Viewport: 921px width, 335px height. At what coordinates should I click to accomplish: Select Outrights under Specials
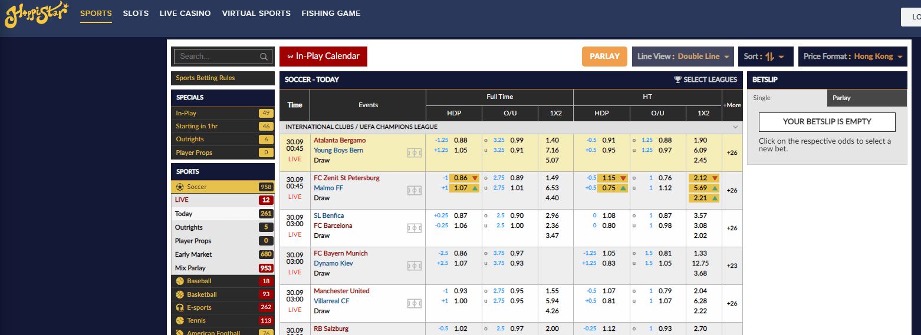(223, 139)
